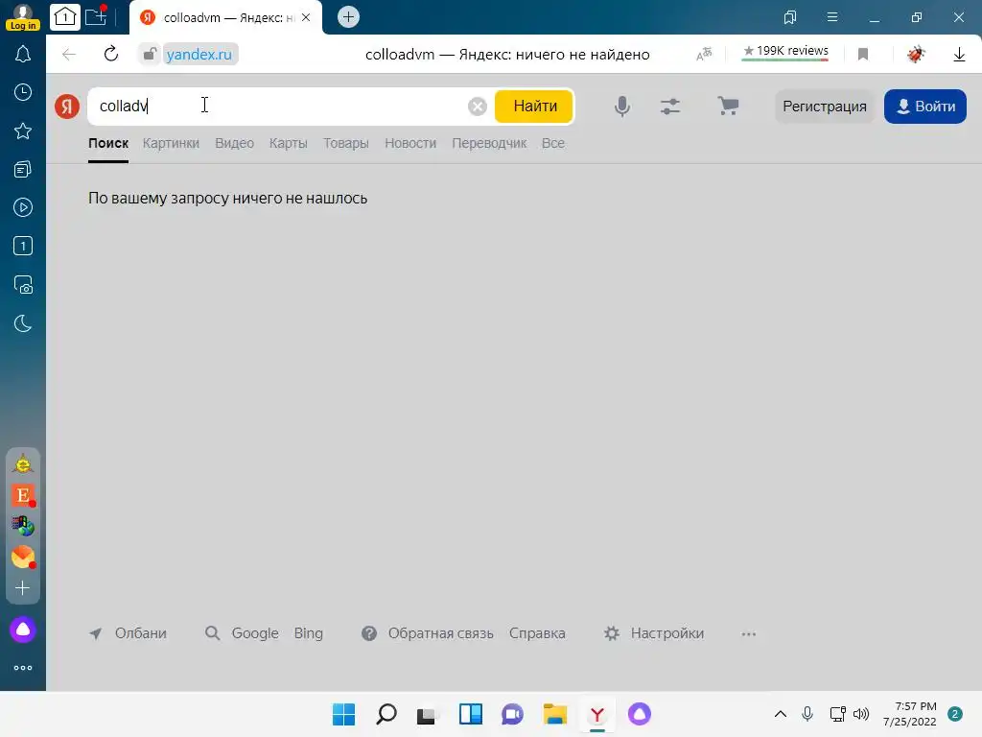The width and height of the screenshot is (982, 737).
Task: Select the Поиск tab
Action: (108, 144)
